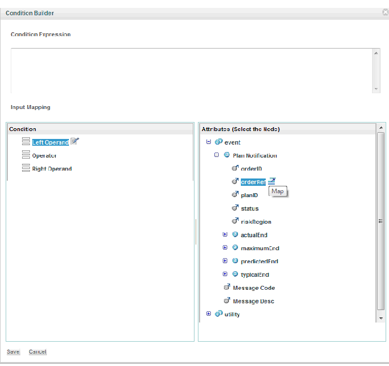389x366 pixels.
Task: Select the riskRegion attribute
Action: [x=256, y=222]
